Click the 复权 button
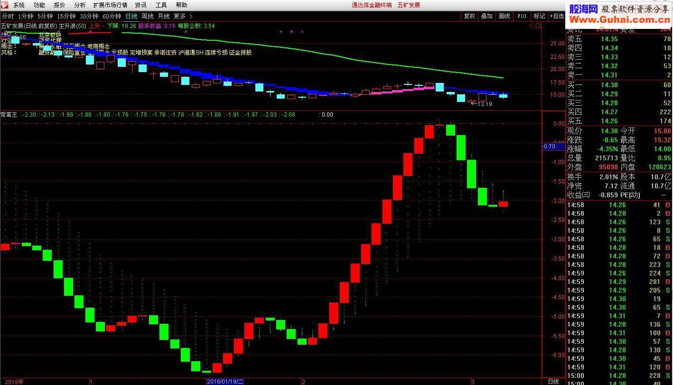 coord(469,16)
